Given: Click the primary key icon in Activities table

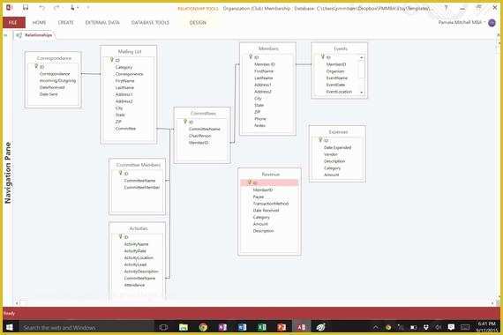Looking at the screenshot, I should pos(121,236).
